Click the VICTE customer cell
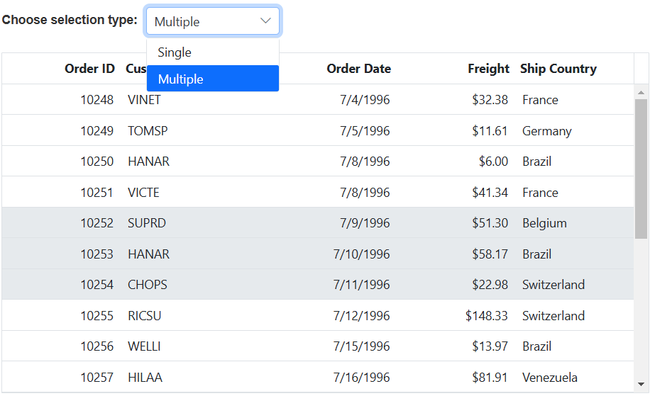Viewport: 650px width, 396px height. [143, 193]
